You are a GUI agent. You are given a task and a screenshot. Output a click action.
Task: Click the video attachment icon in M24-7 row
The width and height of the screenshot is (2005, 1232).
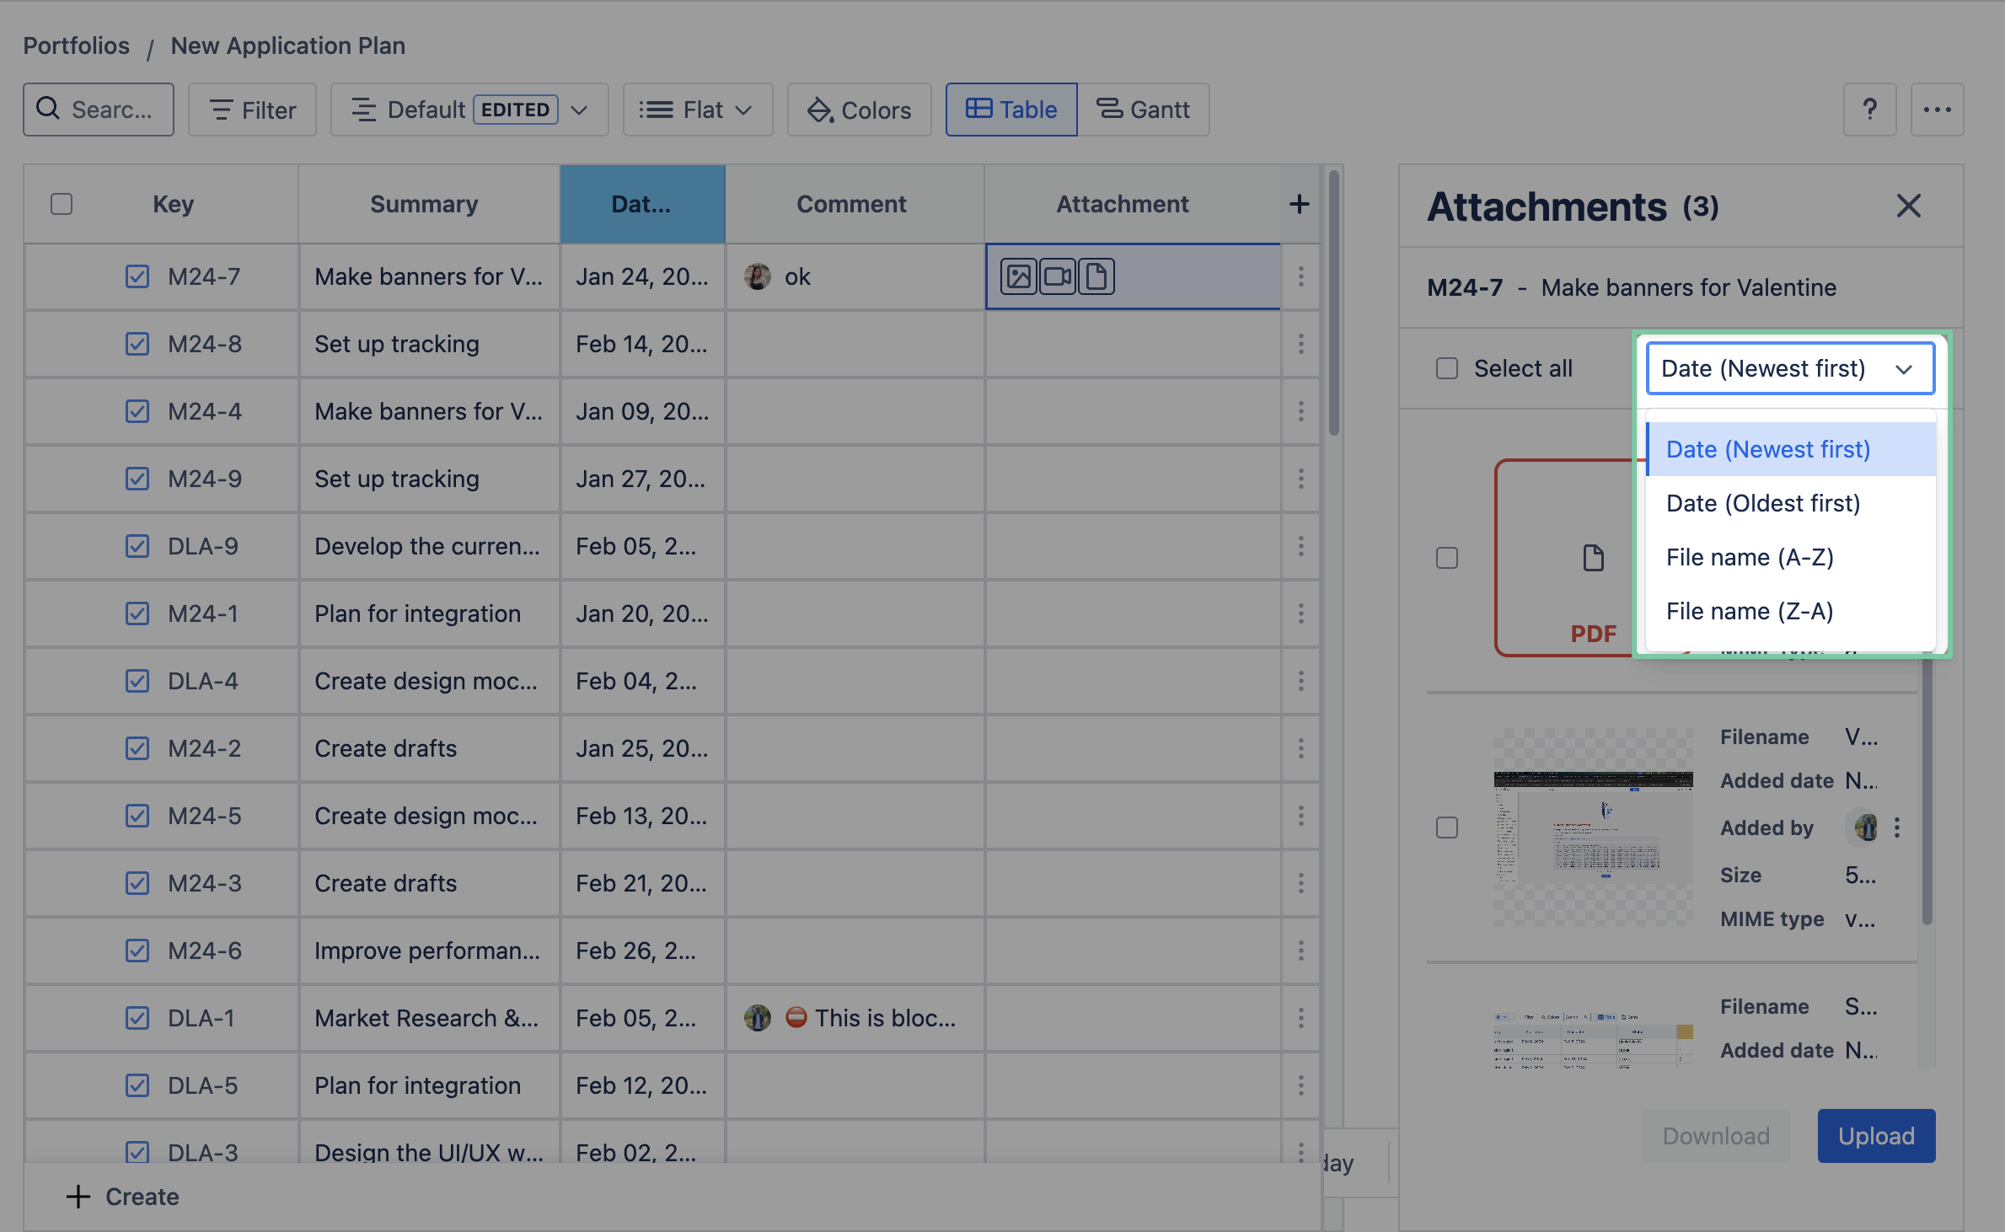click(x=1057, y=276)
